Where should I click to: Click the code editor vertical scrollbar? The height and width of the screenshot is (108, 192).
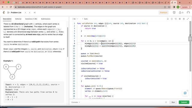click(190, 46)
